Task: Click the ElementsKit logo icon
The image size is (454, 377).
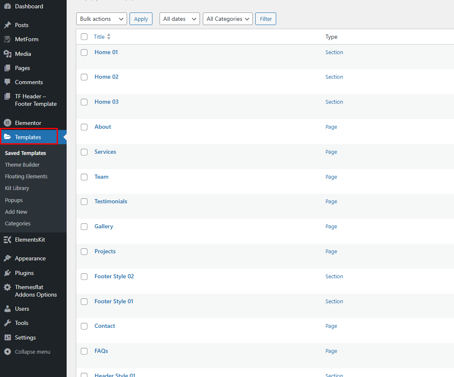Action: point(7,240)
